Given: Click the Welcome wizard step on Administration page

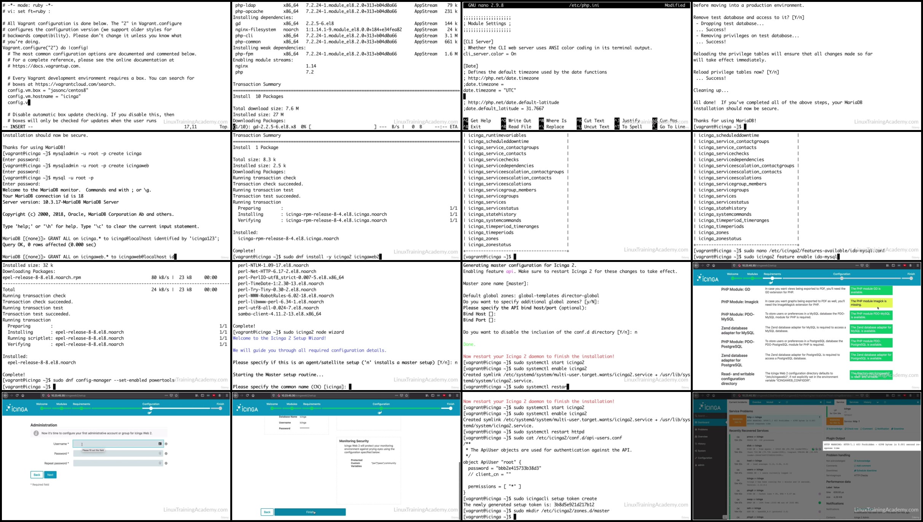Looking at the screenshot, I should (x=42, y=406).
